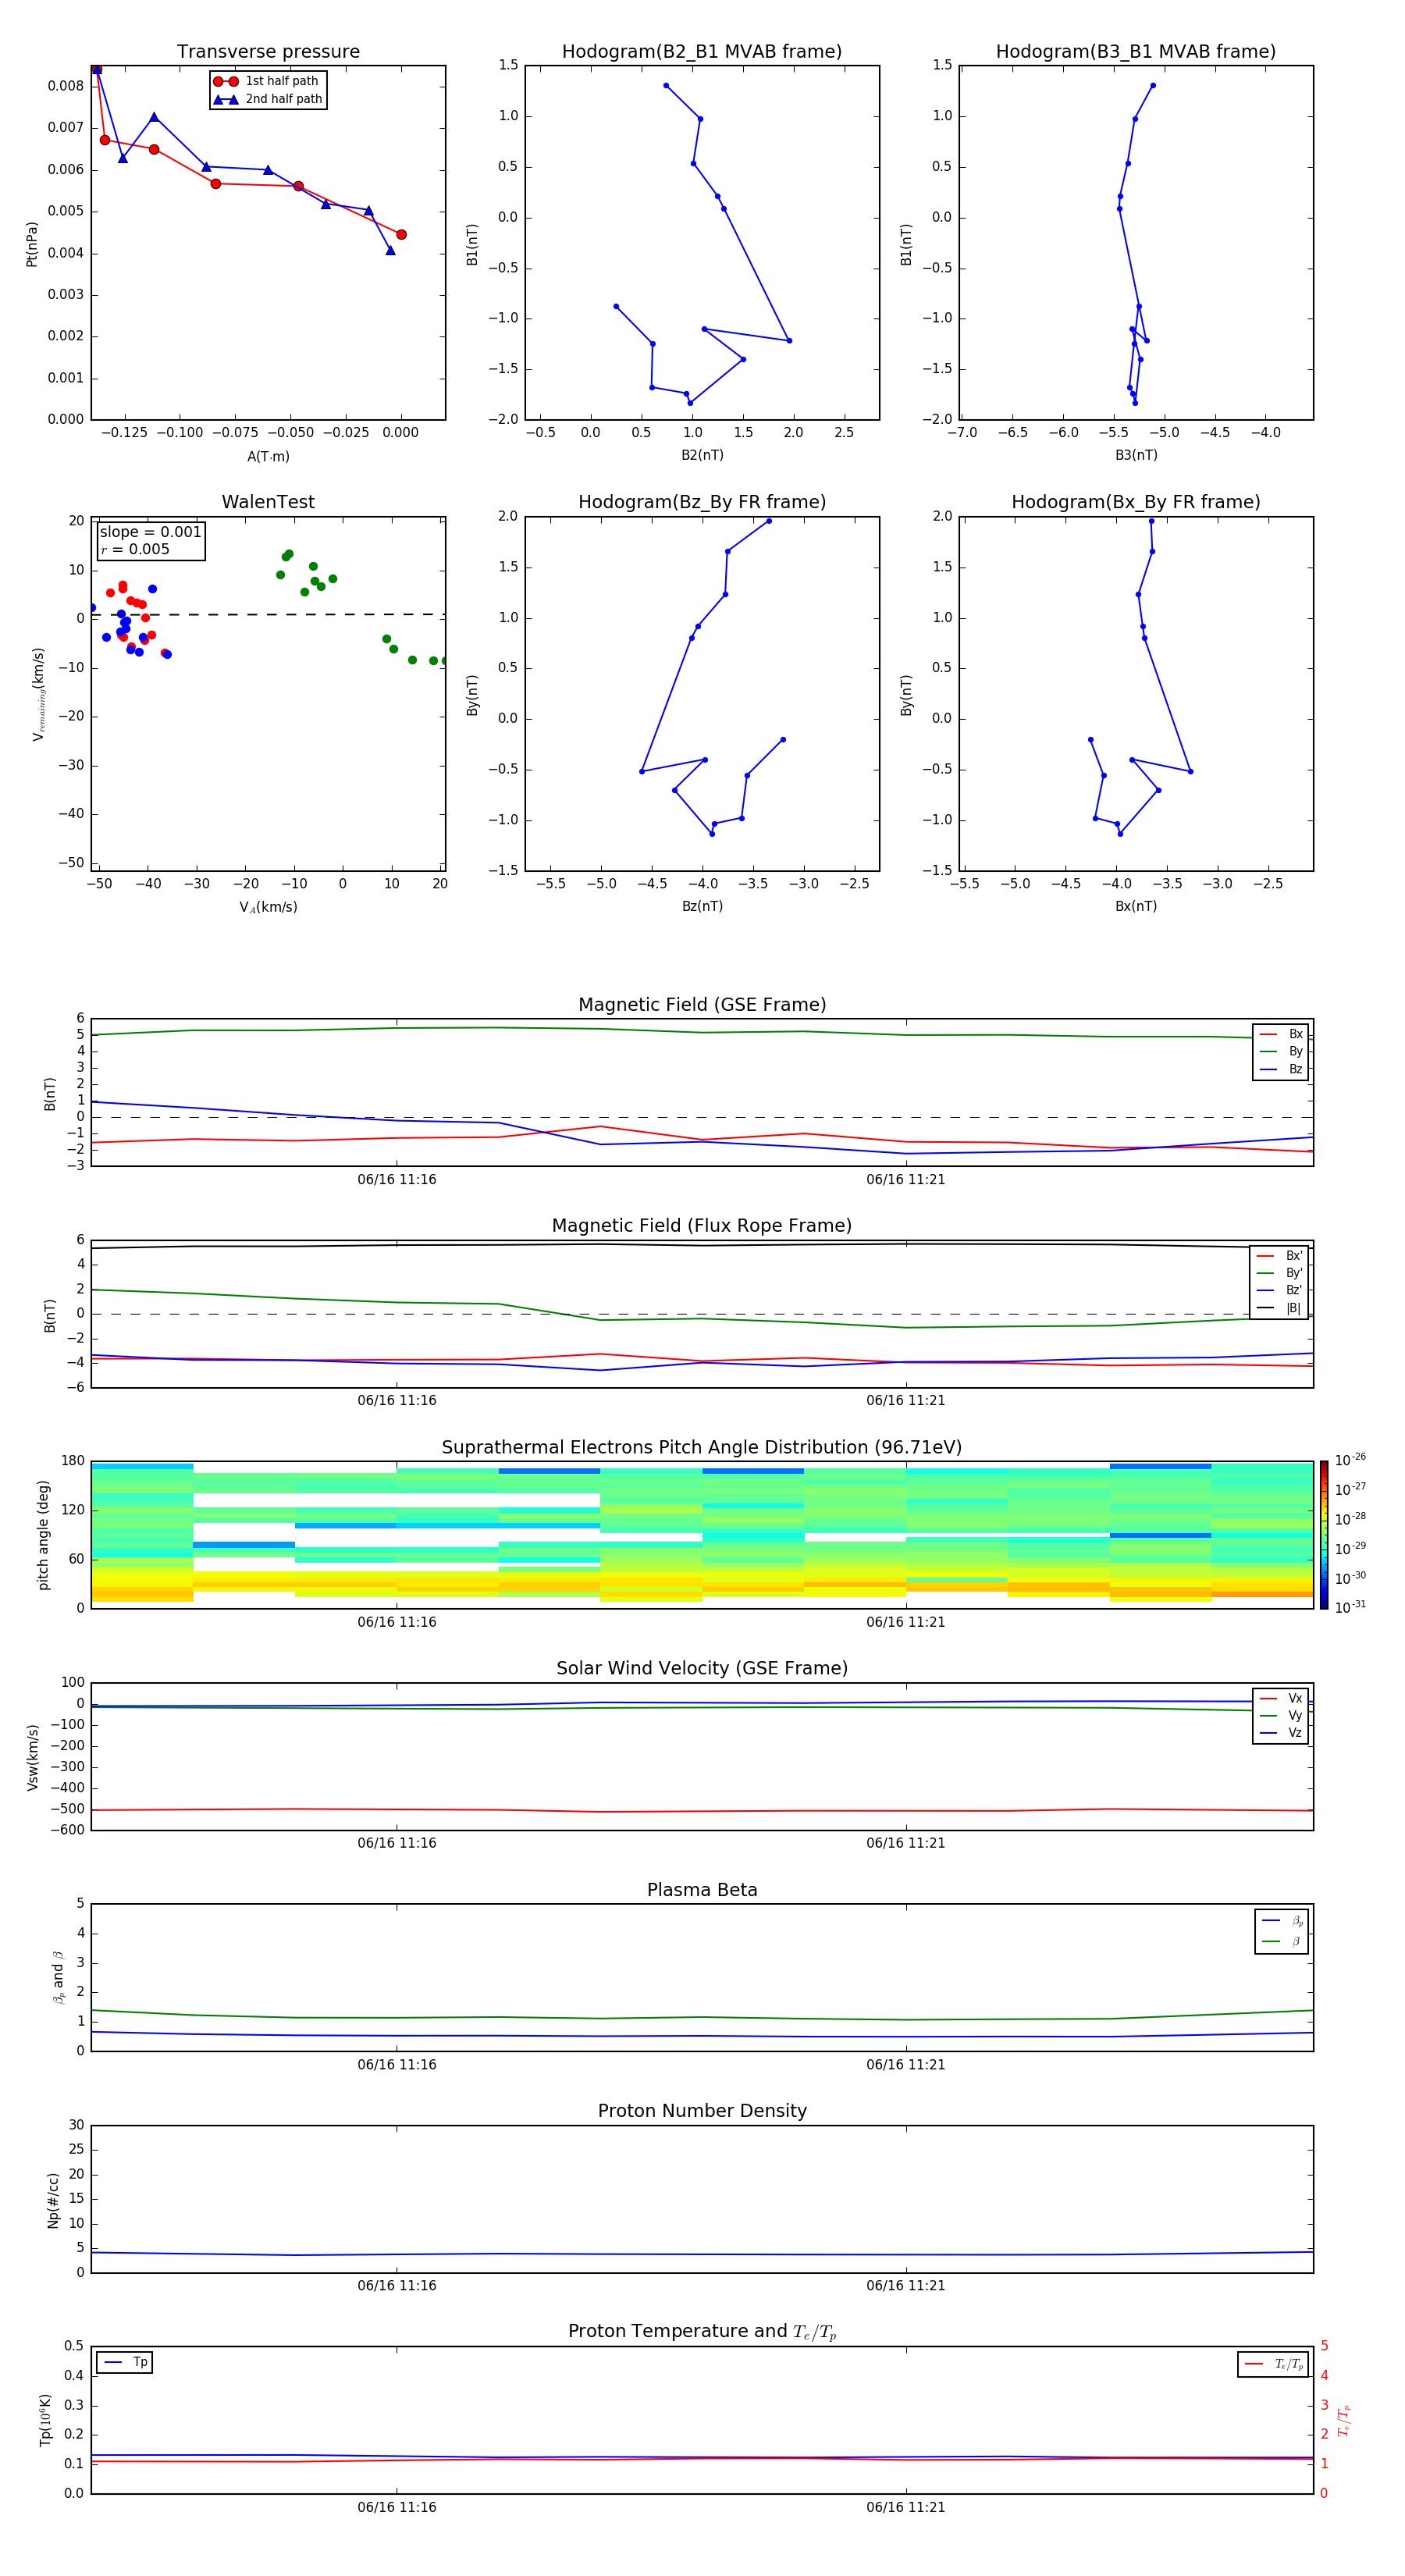Click the 'B3(nT)' axis label
Viewport: 1405px width, 2576px height.
click(1136, 455)
